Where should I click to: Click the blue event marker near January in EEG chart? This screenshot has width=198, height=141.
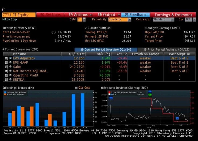point(111,98)
